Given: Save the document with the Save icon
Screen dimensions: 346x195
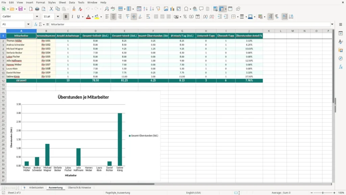Looking at the screenshot, I should click(21, 9).
